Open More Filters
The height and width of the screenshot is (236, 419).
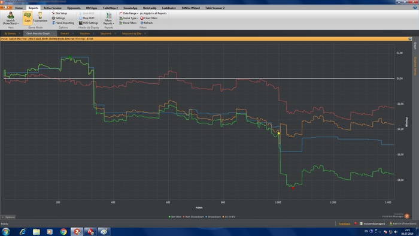click(x=127, y=23)
